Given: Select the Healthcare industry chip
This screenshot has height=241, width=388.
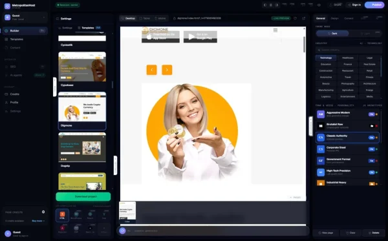Looking at the screenshot, I should click(x=348, y=58).
